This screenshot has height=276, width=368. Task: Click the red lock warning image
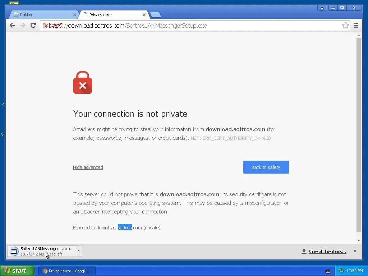83,82
